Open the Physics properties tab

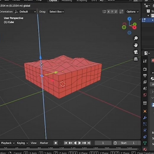[x=145, y=130]
